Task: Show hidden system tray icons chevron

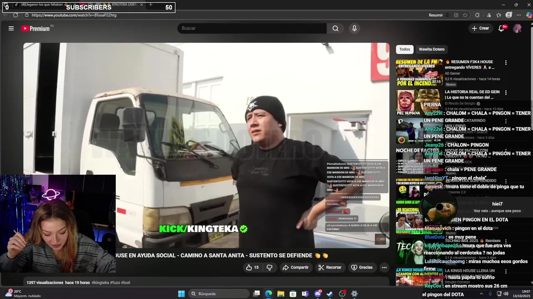Action: coord(481,294)
